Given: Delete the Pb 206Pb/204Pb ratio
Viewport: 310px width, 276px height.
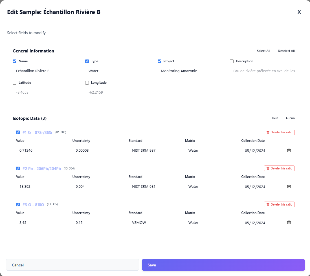Looking at the screenshot, I should tap(279, 168).
